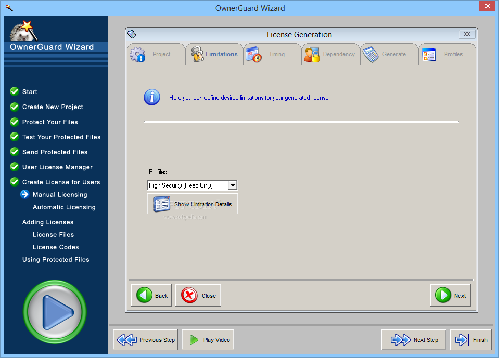The height and width of the screenshot is (358, 499).
Task: Go to the Dependency tab
Action: click(330, 55)
